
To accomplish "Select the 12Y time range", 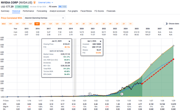I will (57, 24).
